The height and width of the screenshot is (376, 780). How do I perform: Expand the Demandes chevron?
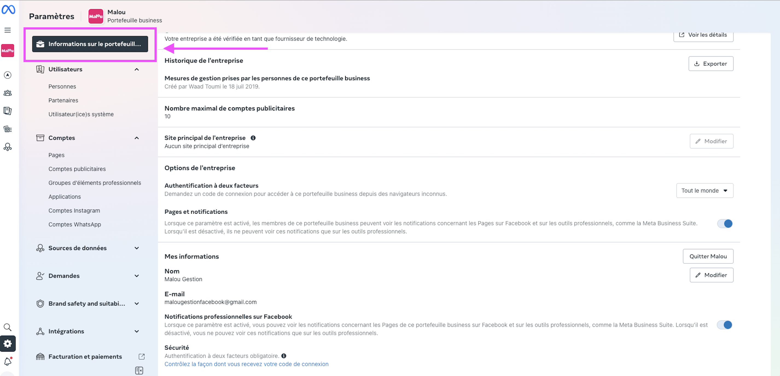coord(136,276)
